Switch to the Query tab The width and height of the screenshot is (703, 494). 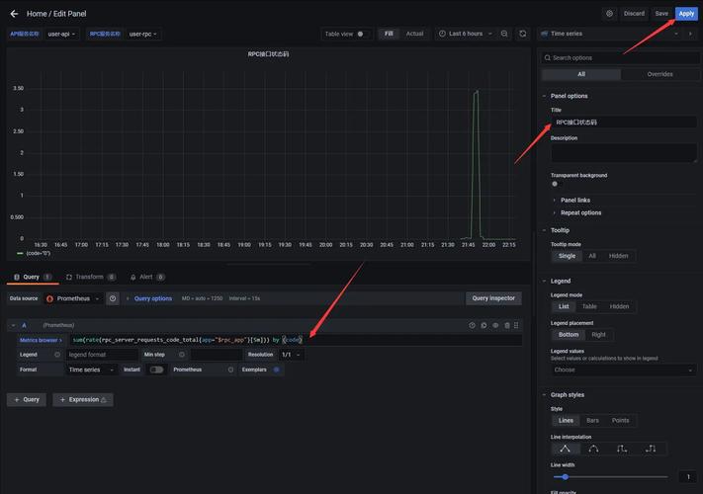[x=33, y=277]
